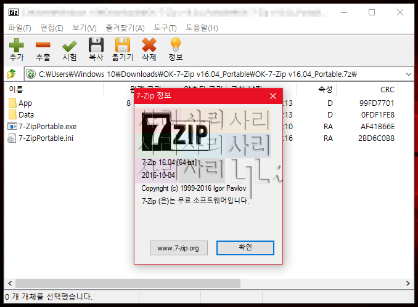Image resolution: width=418 pixels, height=307 pixels.
Task: Open the 편집(E) menu
Action: (52, 28)
